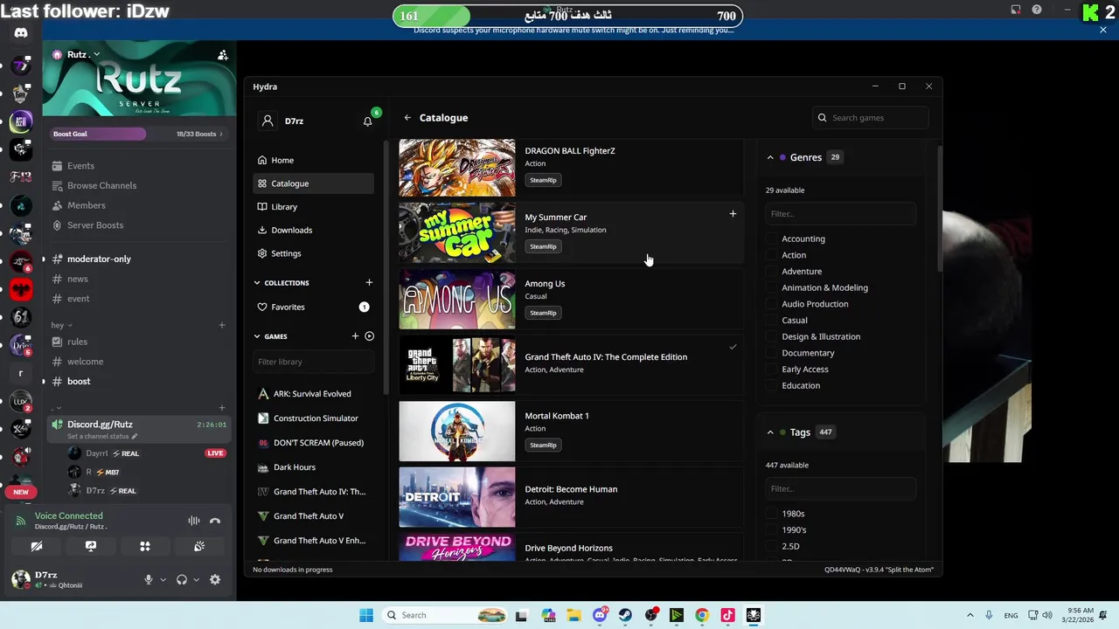Screen dimensions: 1119x629
Task: Select Catalogue in Hydra sidebar
Action: (314, 183)
